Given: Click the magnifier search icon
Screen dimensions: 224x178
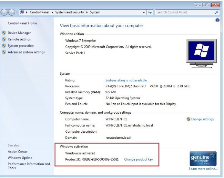Looking at the screenshot, I should (217, 12).
